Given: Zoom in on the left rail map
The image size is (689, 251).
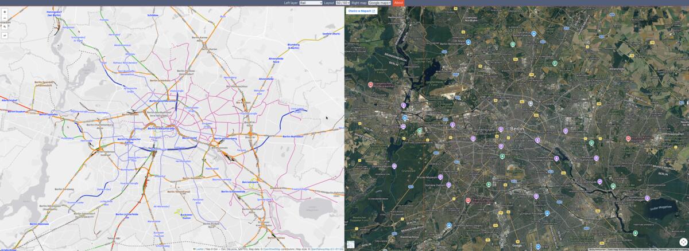Looking at the screenshot, I should pyautogui.click(x=5, y=11).
